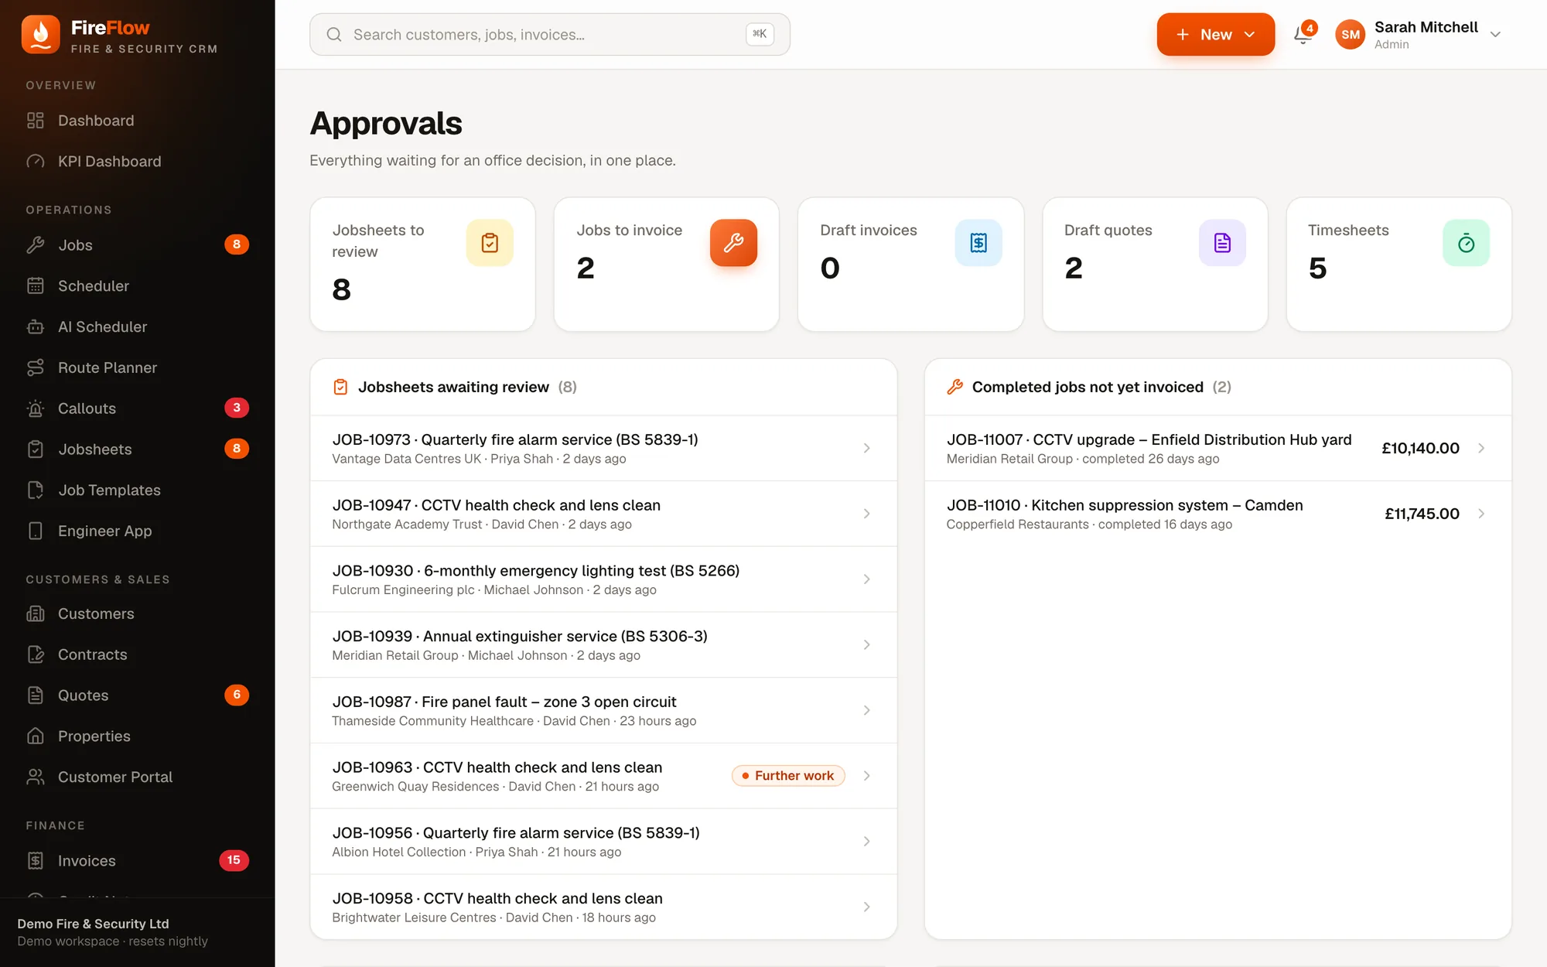The image size is (1547, 967).
Task: Focus the search customers, jobs, invoices field
Action: 550,34
